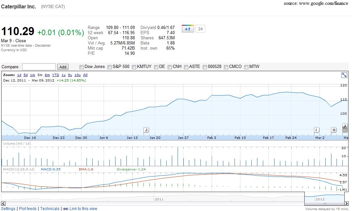Click the EMA:1.6 indicator label
Viewport: 352px width, 211px height.
tap(86, 169)
